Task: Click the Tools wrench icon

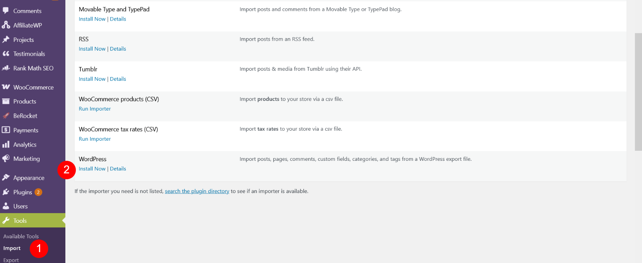Action: click(6, 220)
